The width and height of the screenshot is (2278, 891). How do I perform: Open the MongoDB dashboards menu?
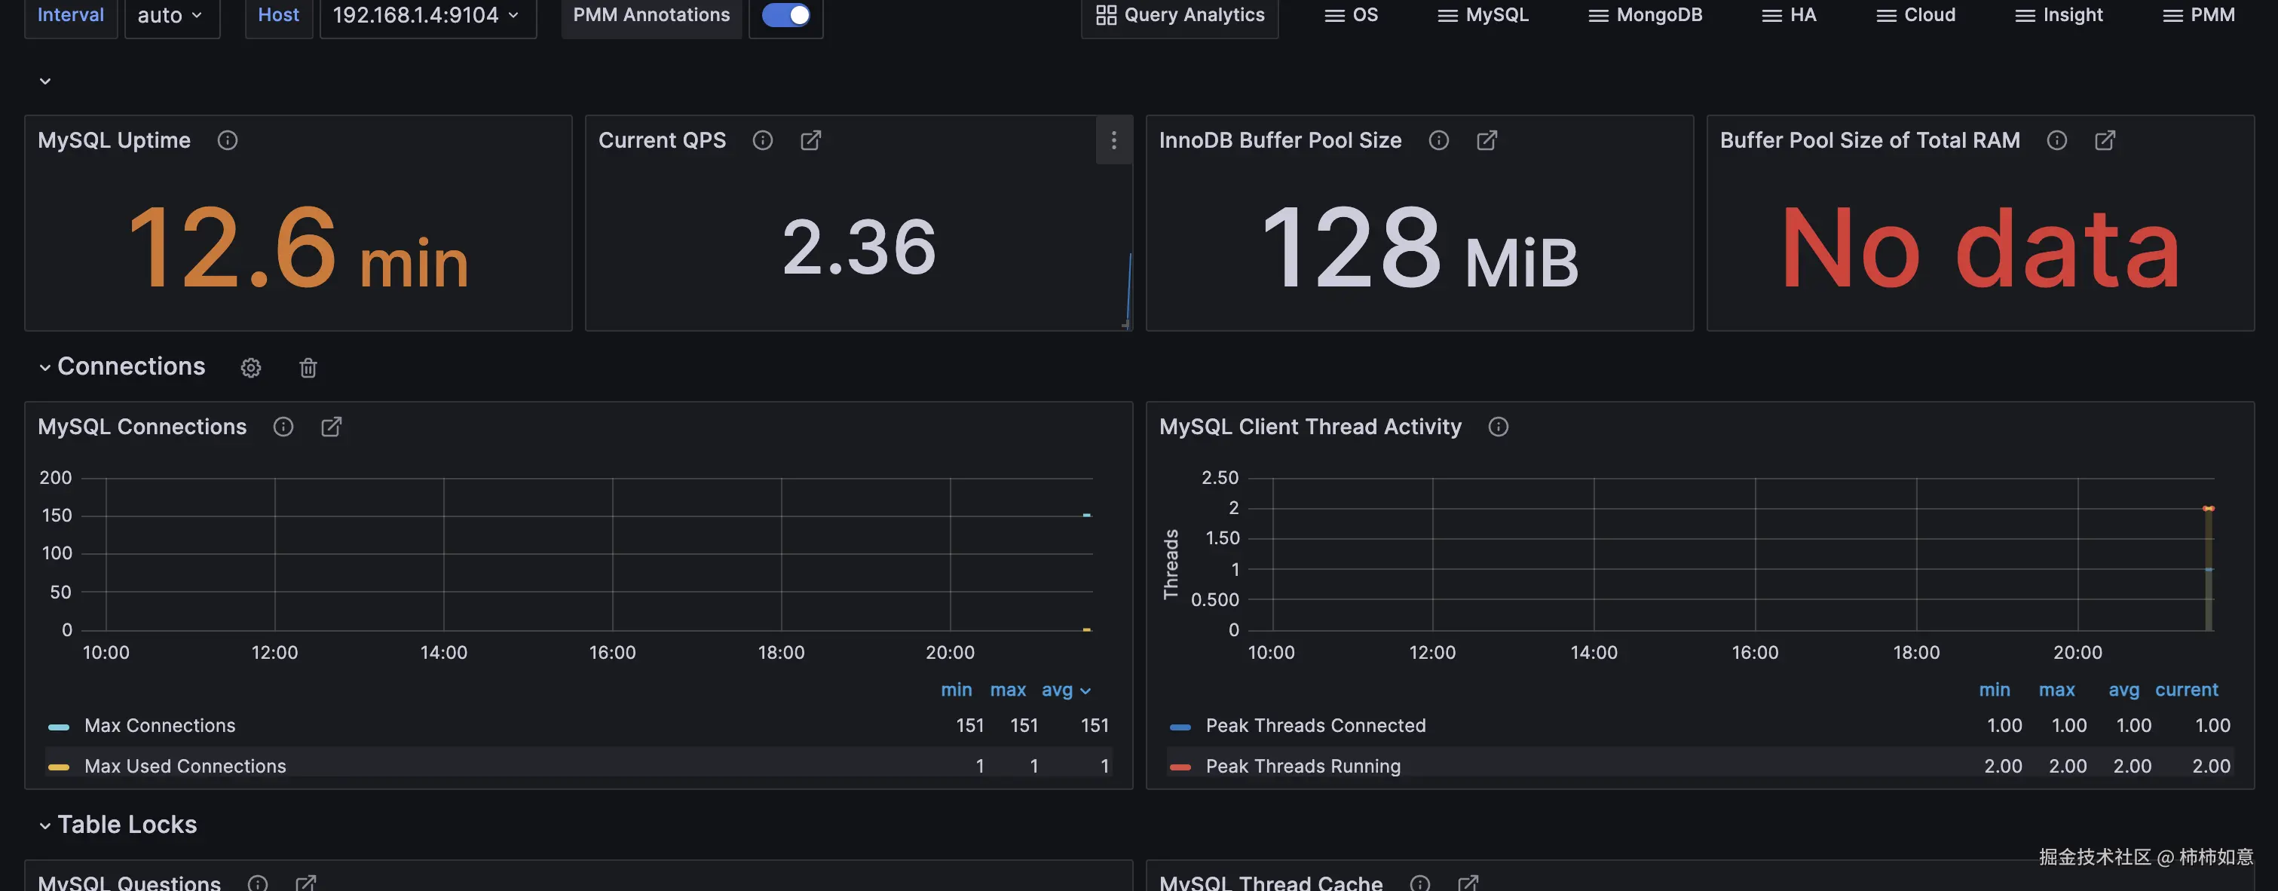click(x=1644, y=15)
